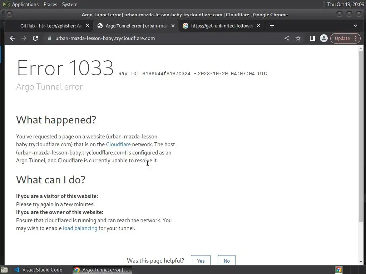Close the GitHub zphisher tab

click(88, 26)
